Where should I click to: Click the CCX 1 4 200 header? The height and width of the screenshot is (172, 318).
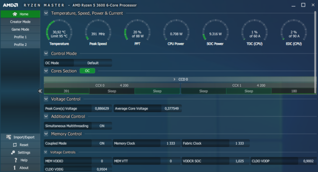[x=249, y=85]
